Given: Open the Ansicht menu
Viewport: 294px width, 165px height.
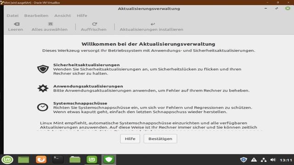Looking at the screenshot, I should (62, 16).
